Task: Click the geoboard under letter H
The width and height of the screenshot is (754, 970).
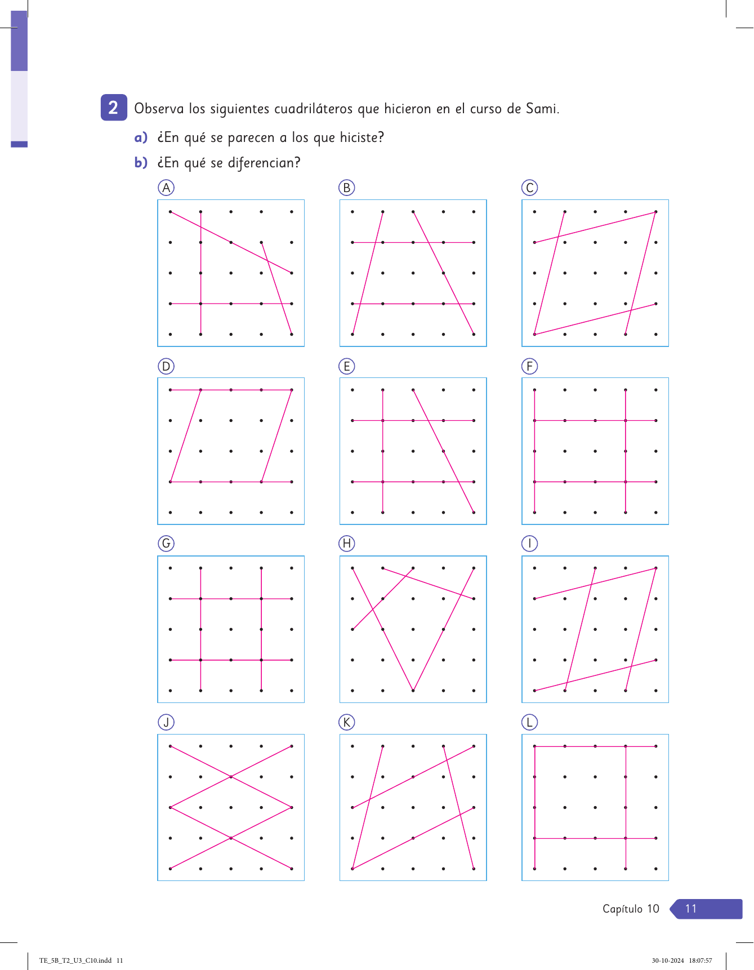Action: pyautogui.click(x=413, y=629)
